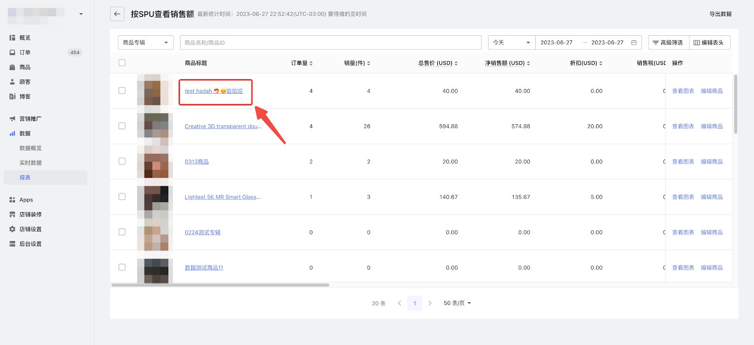
Task: Click the Marketing (营销推广) megaphone icon
Action: click(12, 119)
